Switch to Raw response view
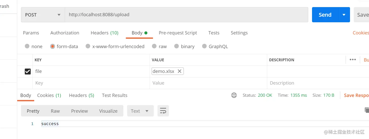Image resolution: width=369 pixels, height=139 pixels. [55, 111]
